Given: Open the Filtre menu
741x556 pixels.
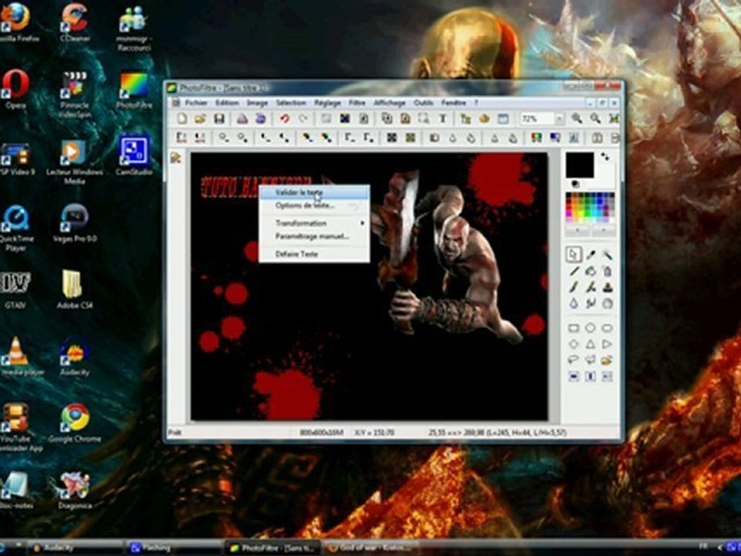Looking at the screenshot, I should [x=357, y=103].
